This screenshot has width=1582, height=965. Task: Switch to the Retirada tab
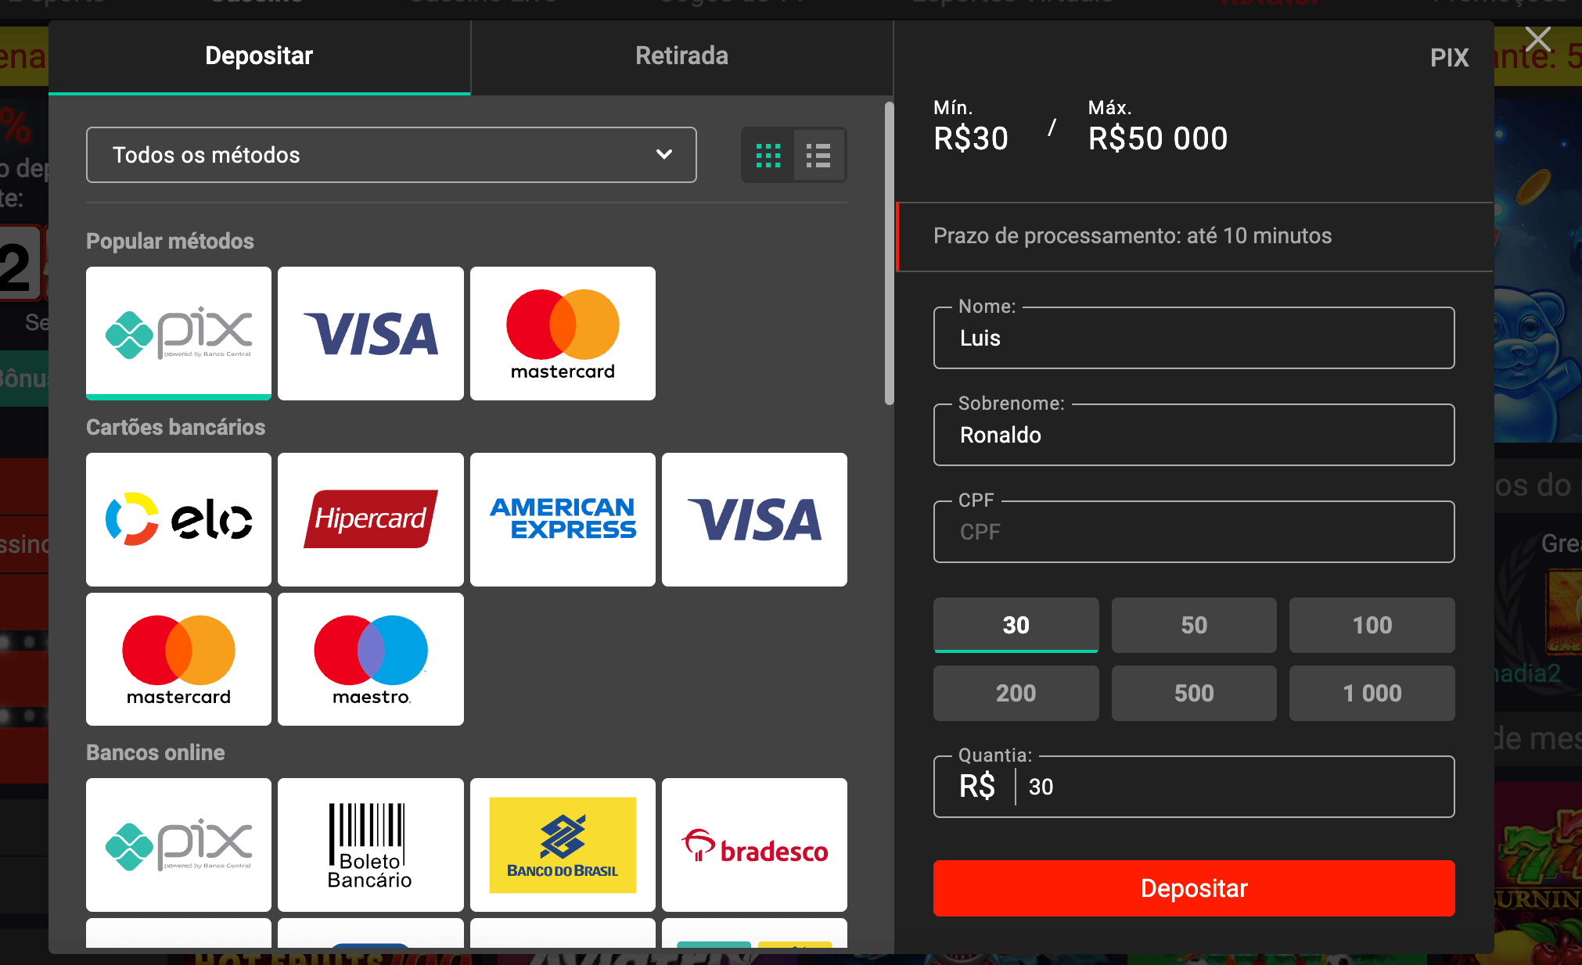[681, 56]
